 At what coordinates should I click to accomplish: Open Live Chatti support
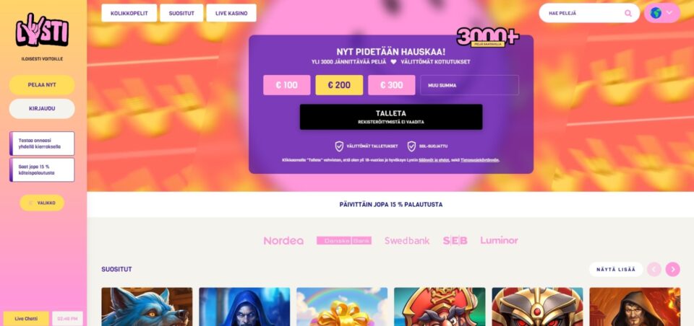[26, 319]
